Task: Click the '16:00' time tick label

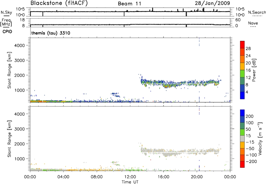Action: (163, 177)
